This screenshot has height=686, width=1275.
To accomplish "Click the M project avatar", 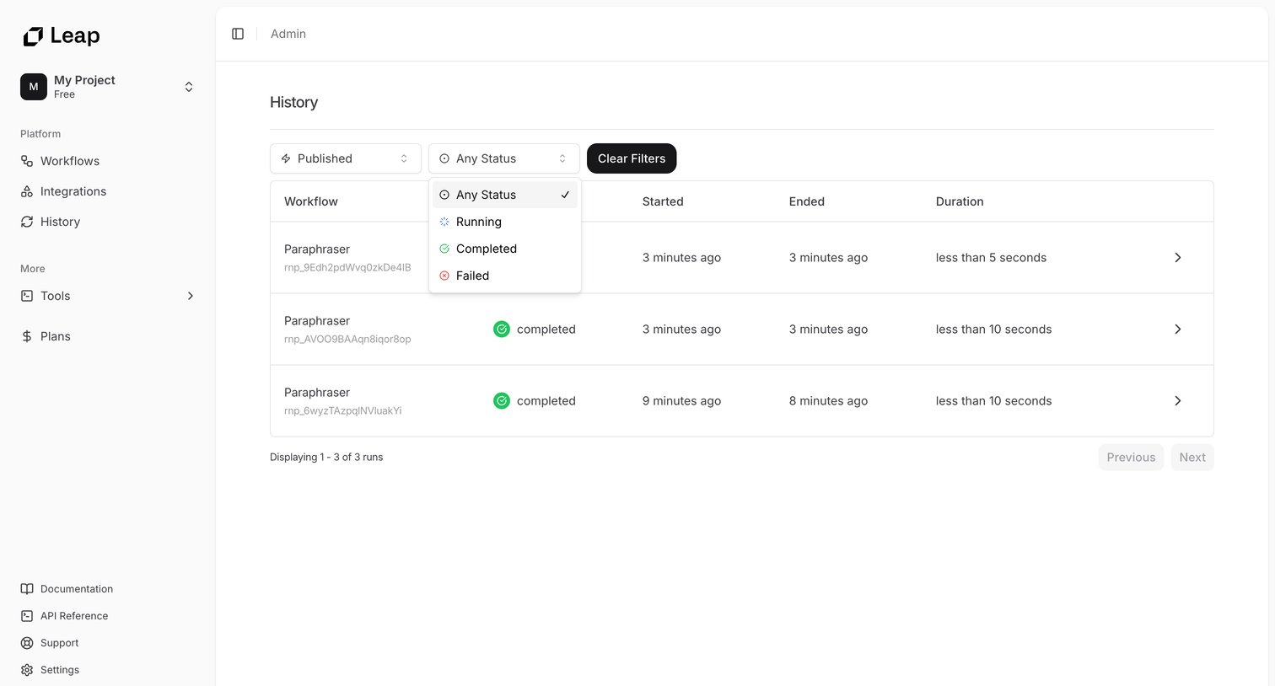I will click(34, 87).
